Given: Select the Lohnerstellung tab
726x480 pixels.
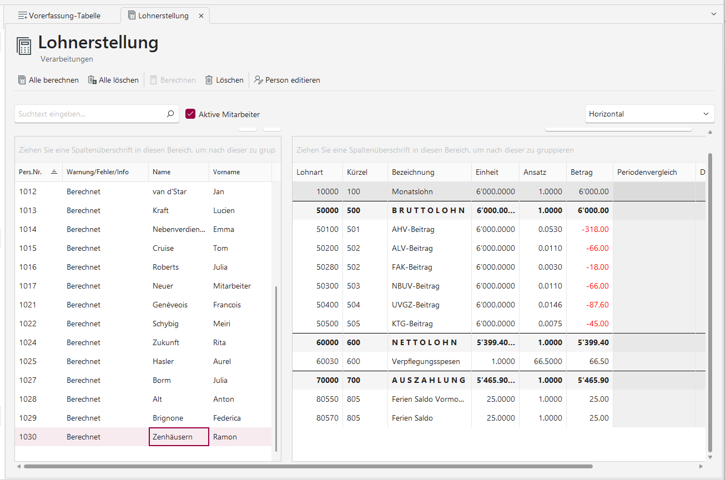Looking at the screenshot, I should 163,16.
